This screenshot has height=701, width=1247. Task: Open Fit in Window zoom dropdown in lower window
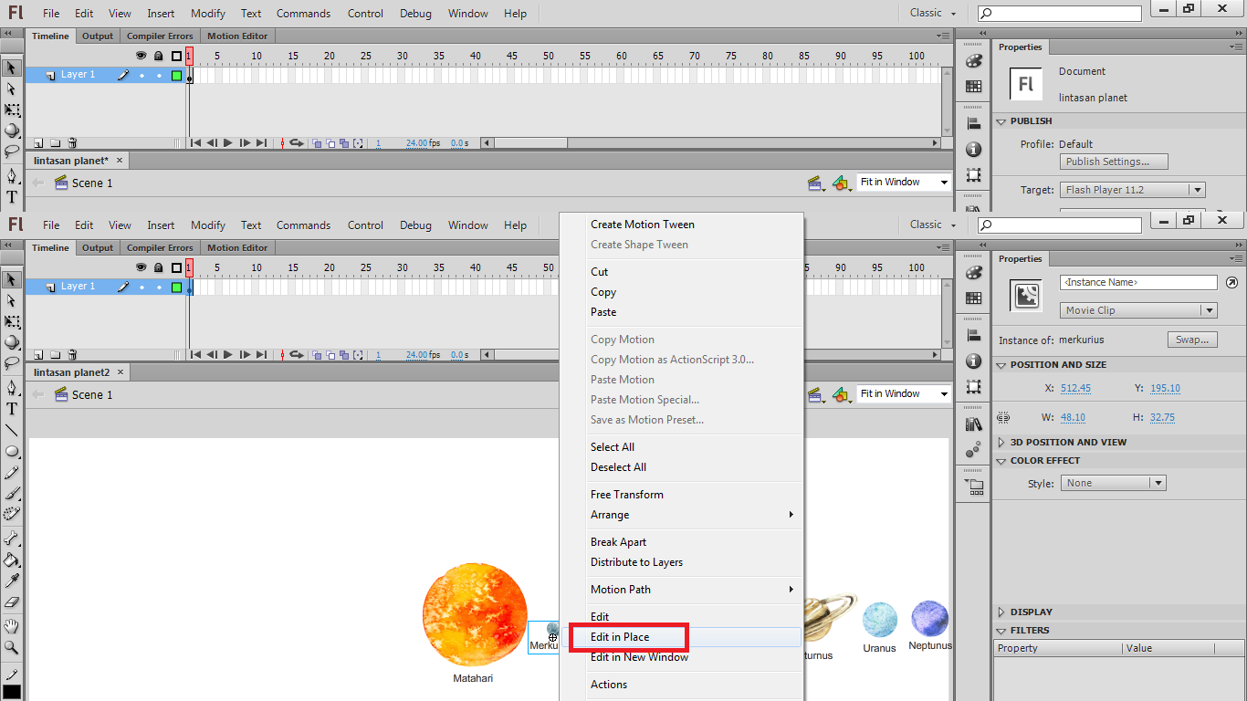[x=904, y=393]
